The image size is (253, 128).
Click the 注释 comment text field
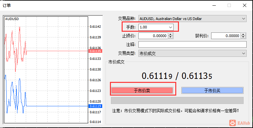pyautogui.click(x=192, y=44)
